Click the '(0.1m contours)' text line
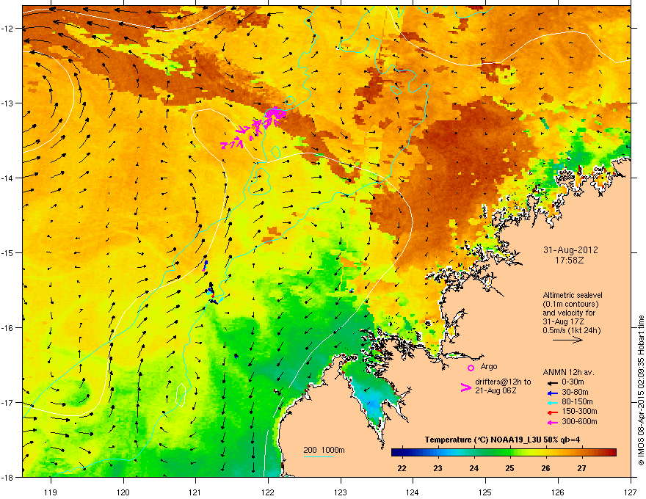646x499 pixels. point(570,304)
